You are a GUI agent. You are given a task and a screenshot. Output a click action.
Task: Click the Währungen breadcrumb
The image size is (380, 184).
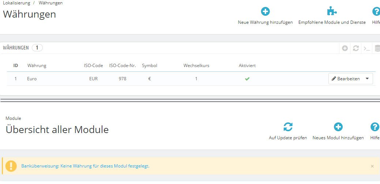(50, 3)
